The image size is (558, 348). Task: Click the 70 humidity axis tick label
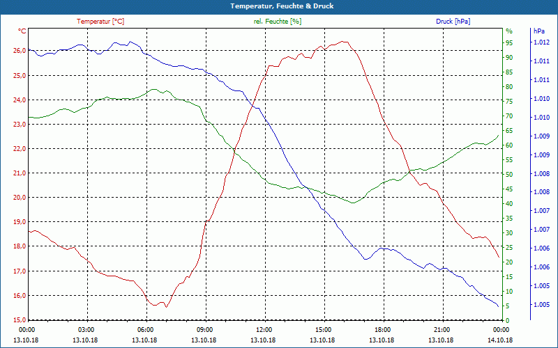click(509, 116)
